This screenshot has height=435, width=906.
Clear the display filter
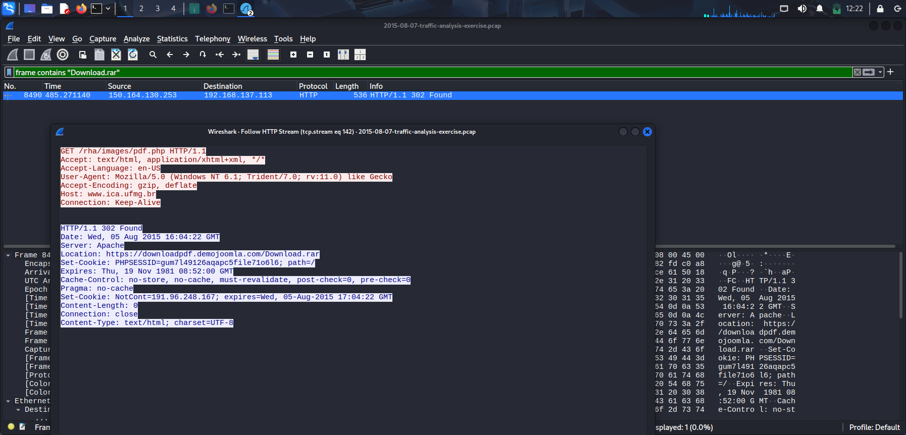[x=858, y=72]
